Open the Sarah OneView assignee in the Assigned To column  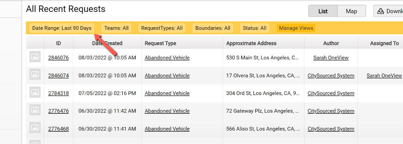pos(384,75)
